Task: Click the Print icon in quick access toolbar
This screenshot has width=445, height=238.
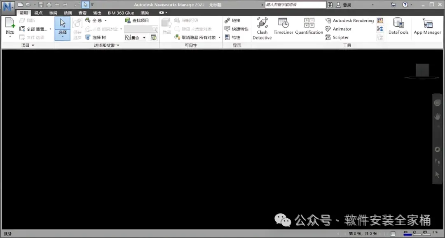Action: tap(49, 5)
